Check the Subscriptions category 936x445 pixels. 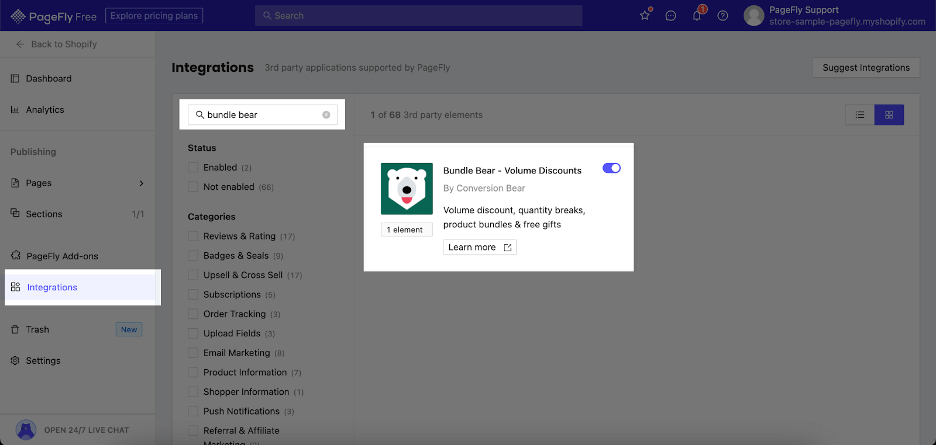click(193, 294)
